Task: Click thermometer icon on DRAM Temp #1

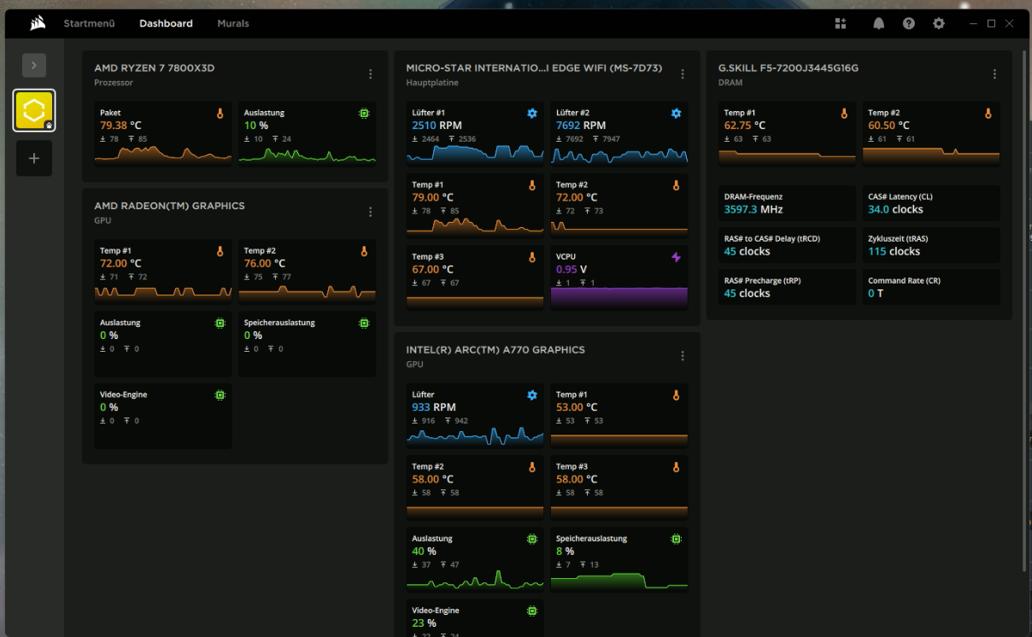Action: point(844,113)
